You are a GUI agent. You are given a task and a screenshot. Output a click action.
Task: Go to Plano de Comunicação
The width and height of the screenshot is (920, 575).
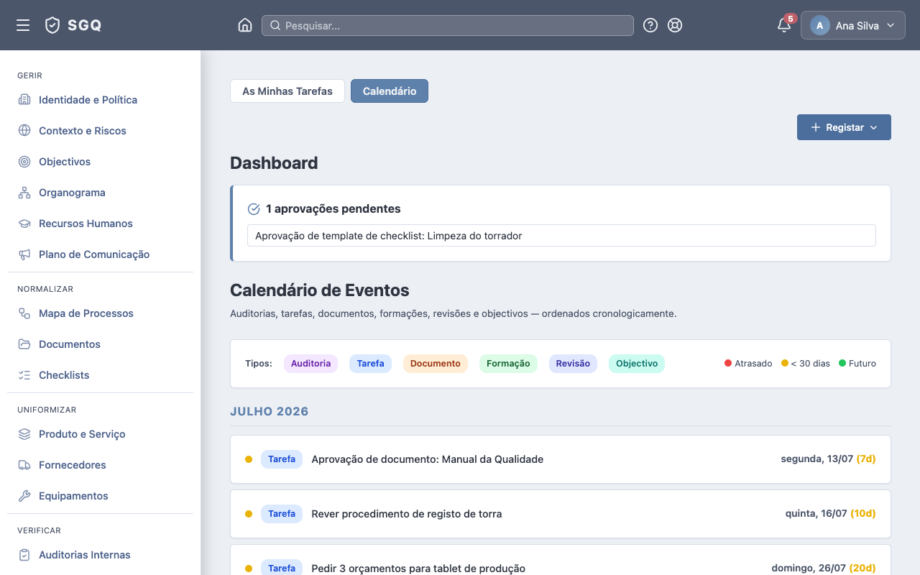tap(101, 254)
